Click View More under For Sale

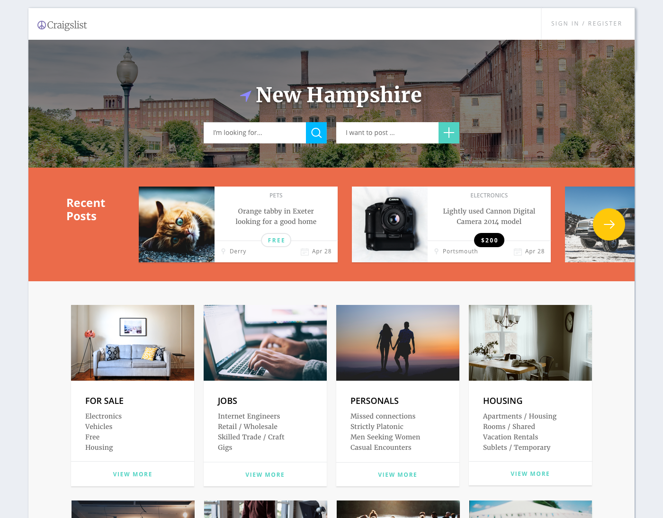pyautogui.click(x=133, y=474)
